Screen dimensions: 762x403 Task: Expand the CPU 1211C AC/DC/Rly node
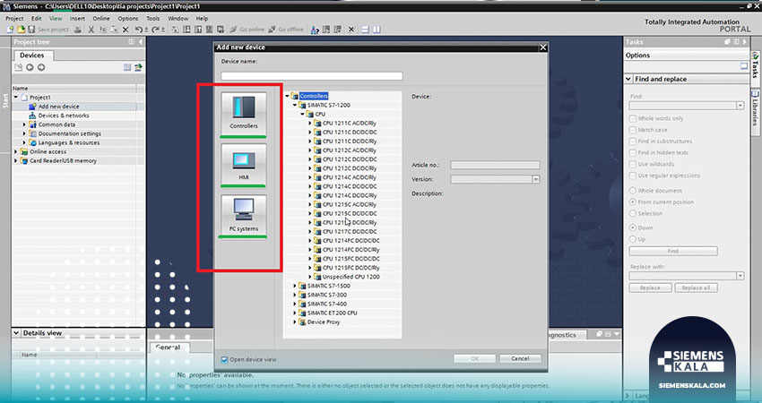pyautogui.click(x=310, y=124)
